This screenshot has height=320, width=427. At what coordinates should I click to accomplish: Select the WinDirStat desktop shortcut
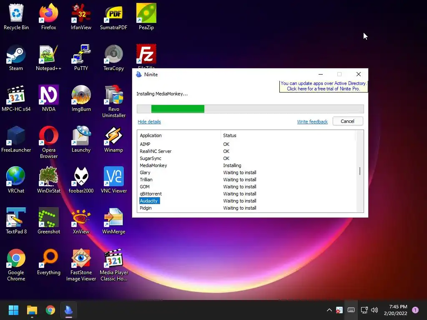[48, 180]
